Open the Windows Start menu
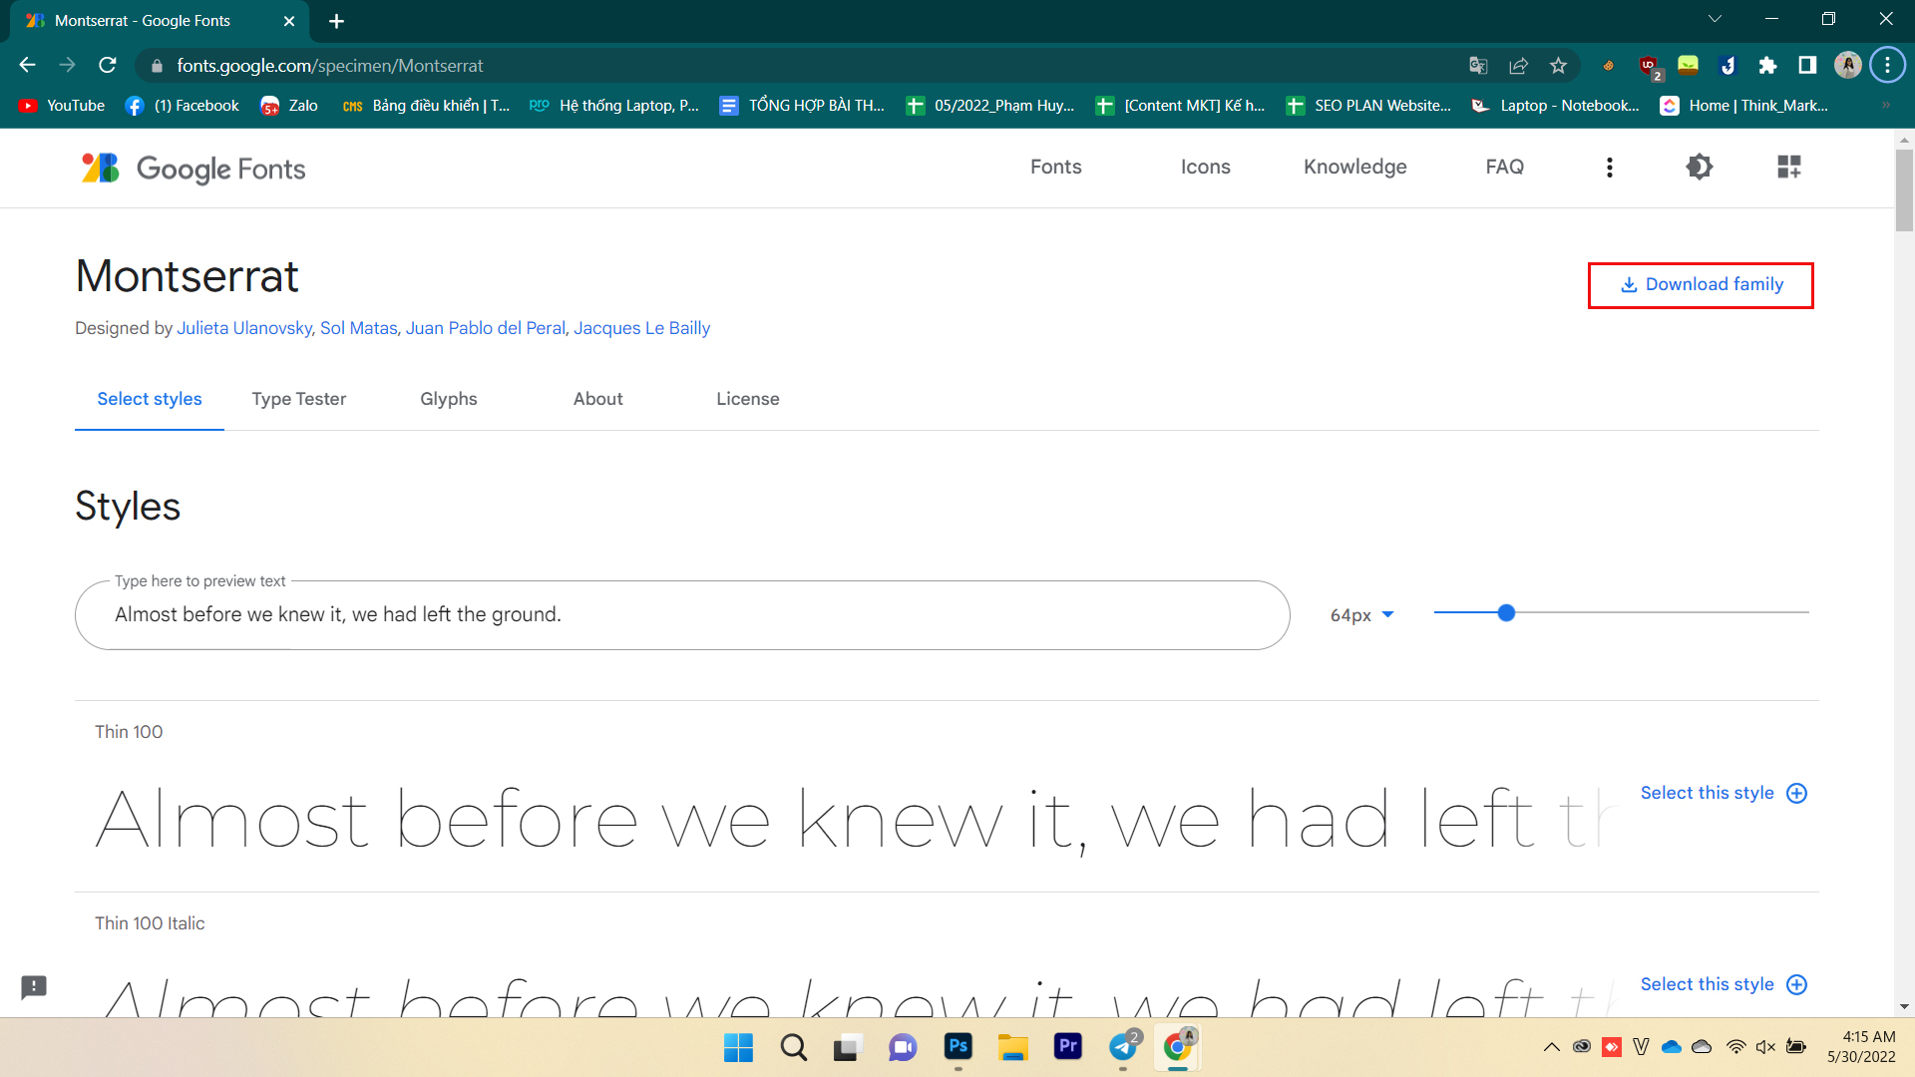 tap(738, 1047)
